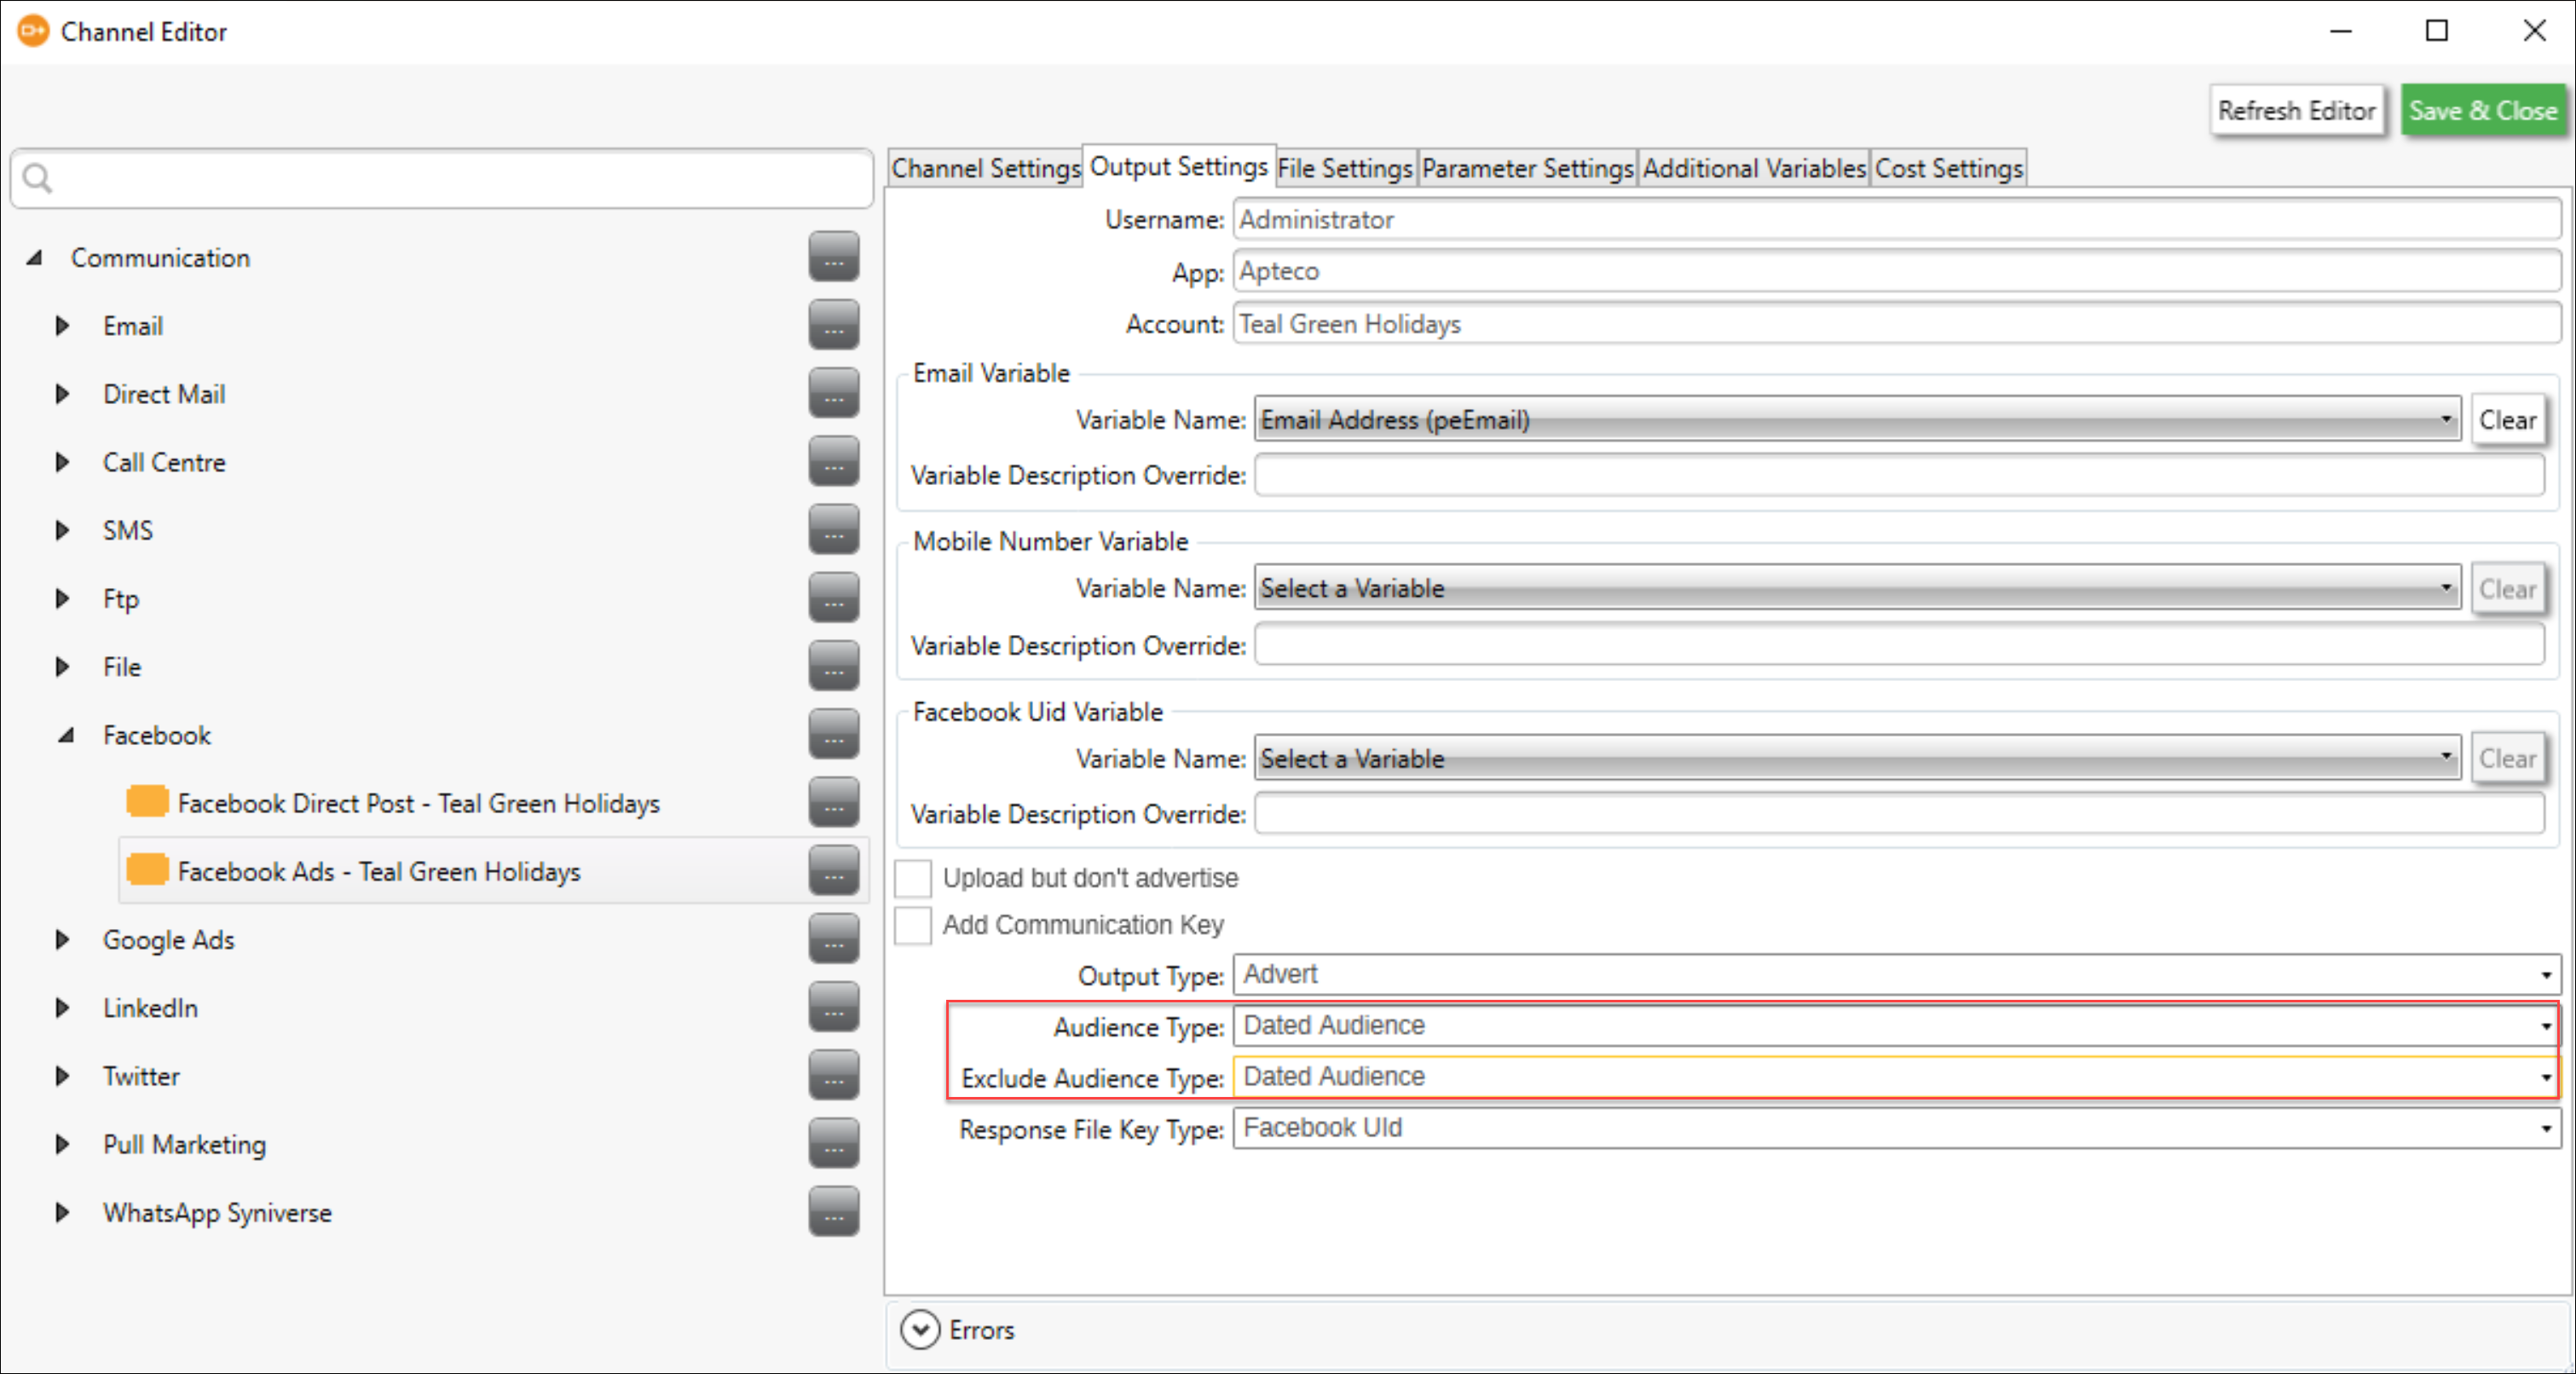This screenshot has height=1374, width=2576.
Task: Open options button for Ftp row
Action: [x=834, y=598]
